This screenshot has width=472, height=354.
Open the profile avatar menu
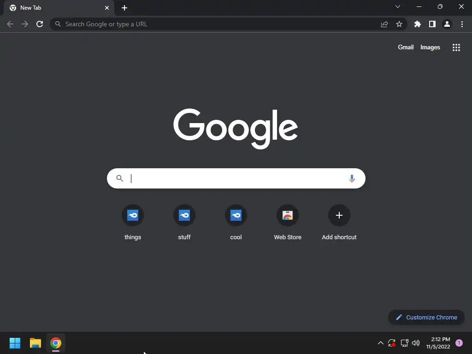pyautogui.click(x=447, y=24)
